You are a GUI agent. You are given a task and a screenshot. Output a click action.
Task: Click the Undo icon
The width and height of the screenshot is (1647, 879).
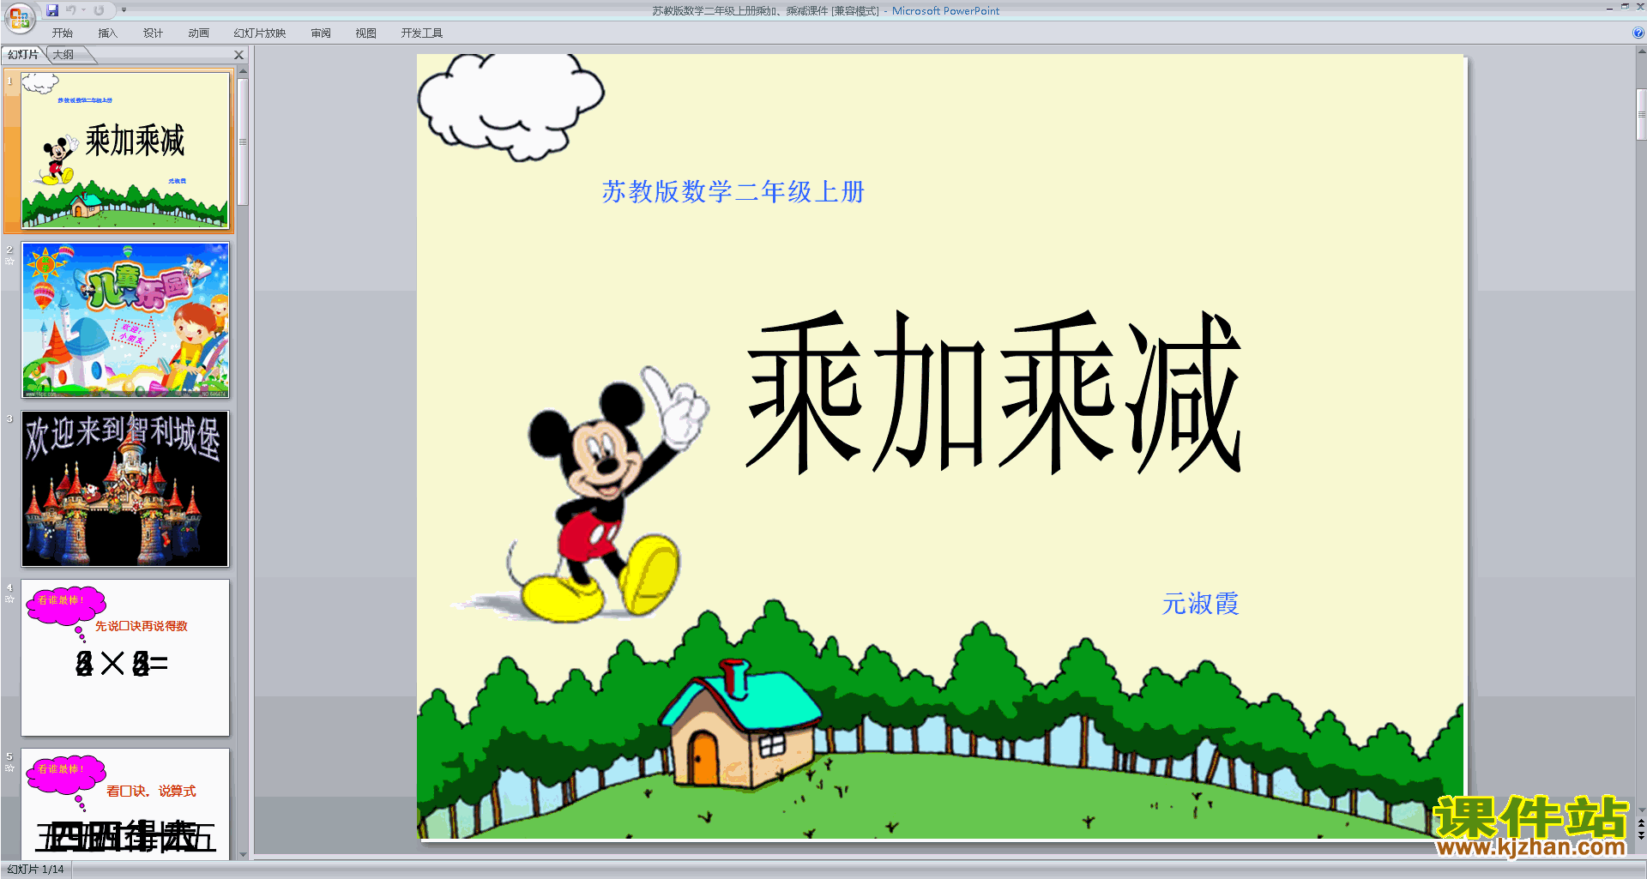[x=71, y=10]
